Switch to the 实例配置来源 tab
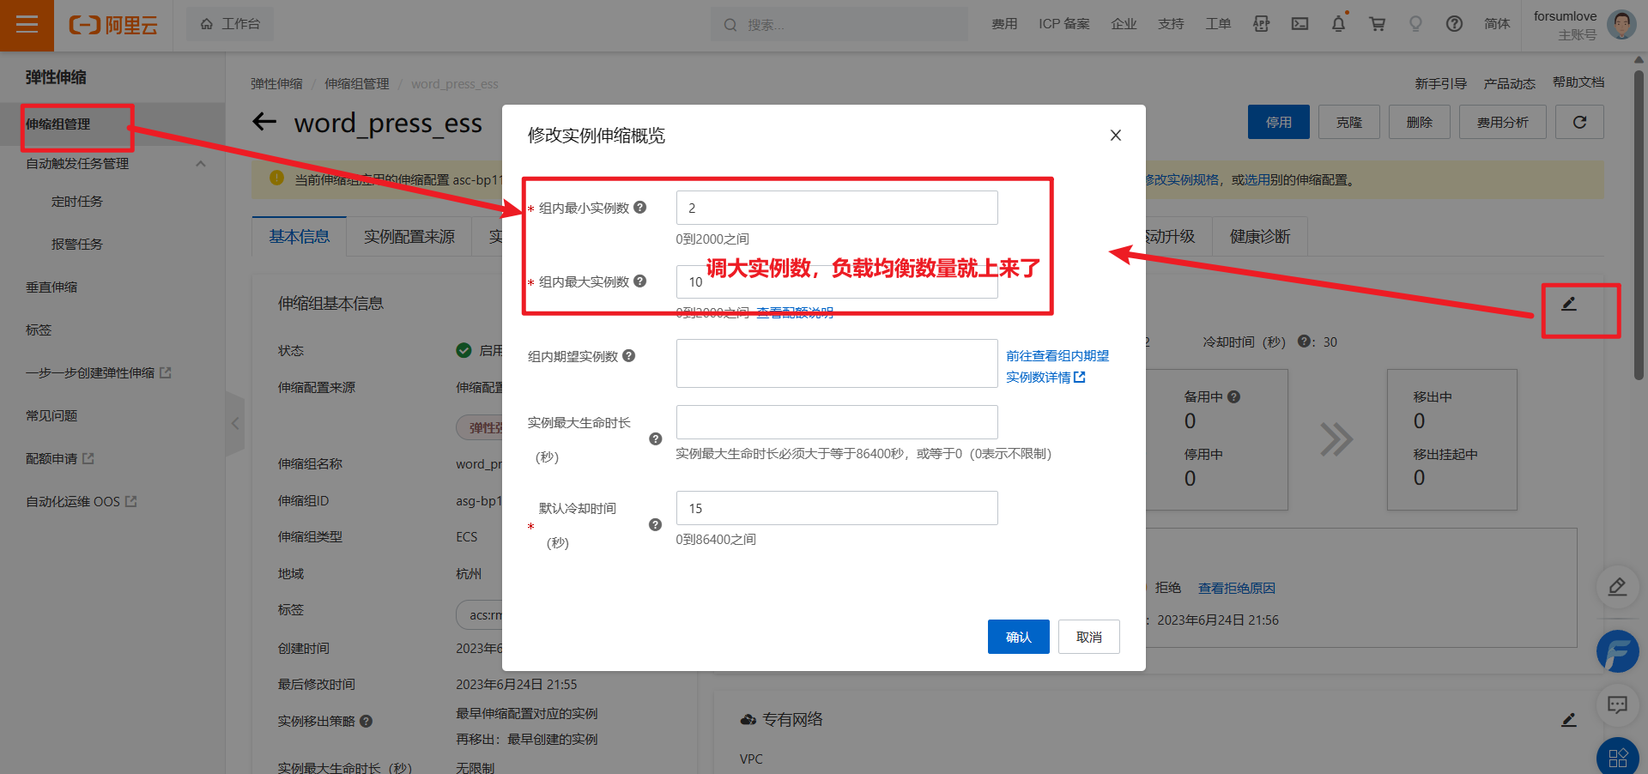Image resolution: width=1648 pixels, height=774 pixels. click(409, 237)
